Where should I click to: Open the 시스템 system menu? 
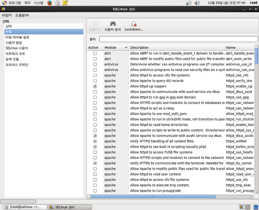click(38, 3)
